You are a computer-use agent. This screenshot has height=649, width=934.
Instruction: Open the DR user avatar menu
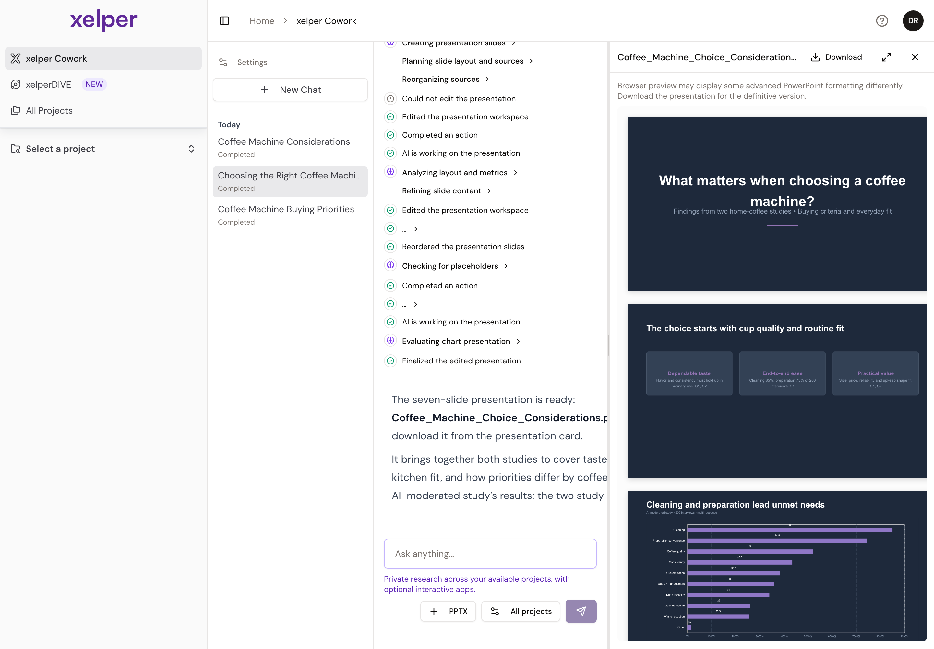tap(913, 21)
